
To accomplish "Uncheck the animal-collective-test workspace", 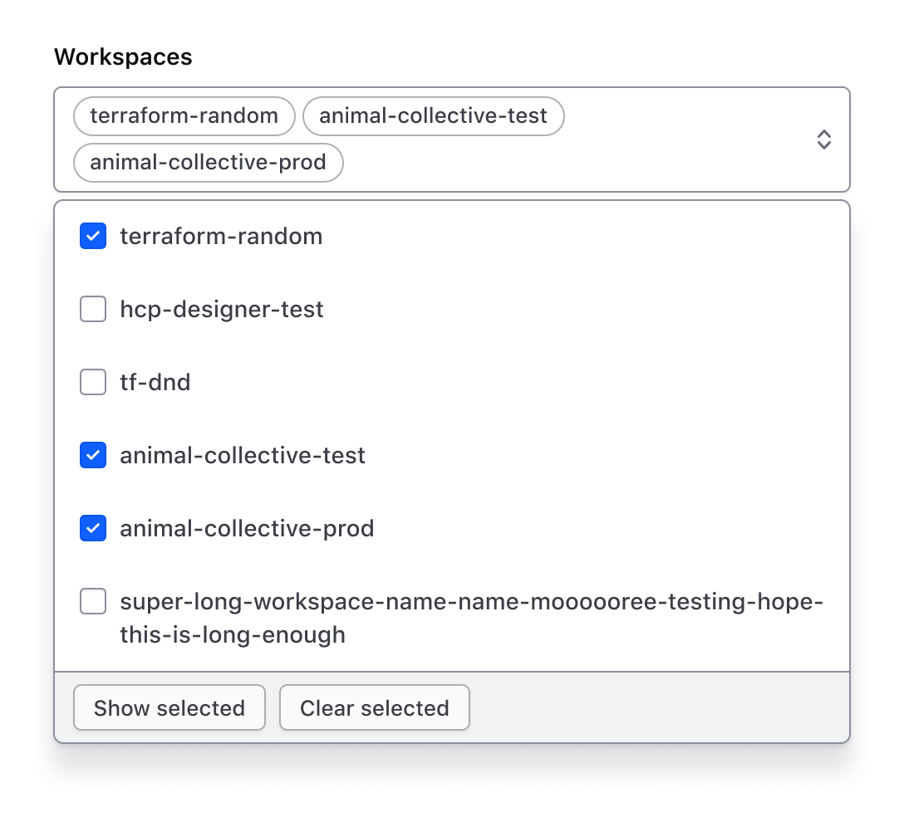I will point(92,455).
